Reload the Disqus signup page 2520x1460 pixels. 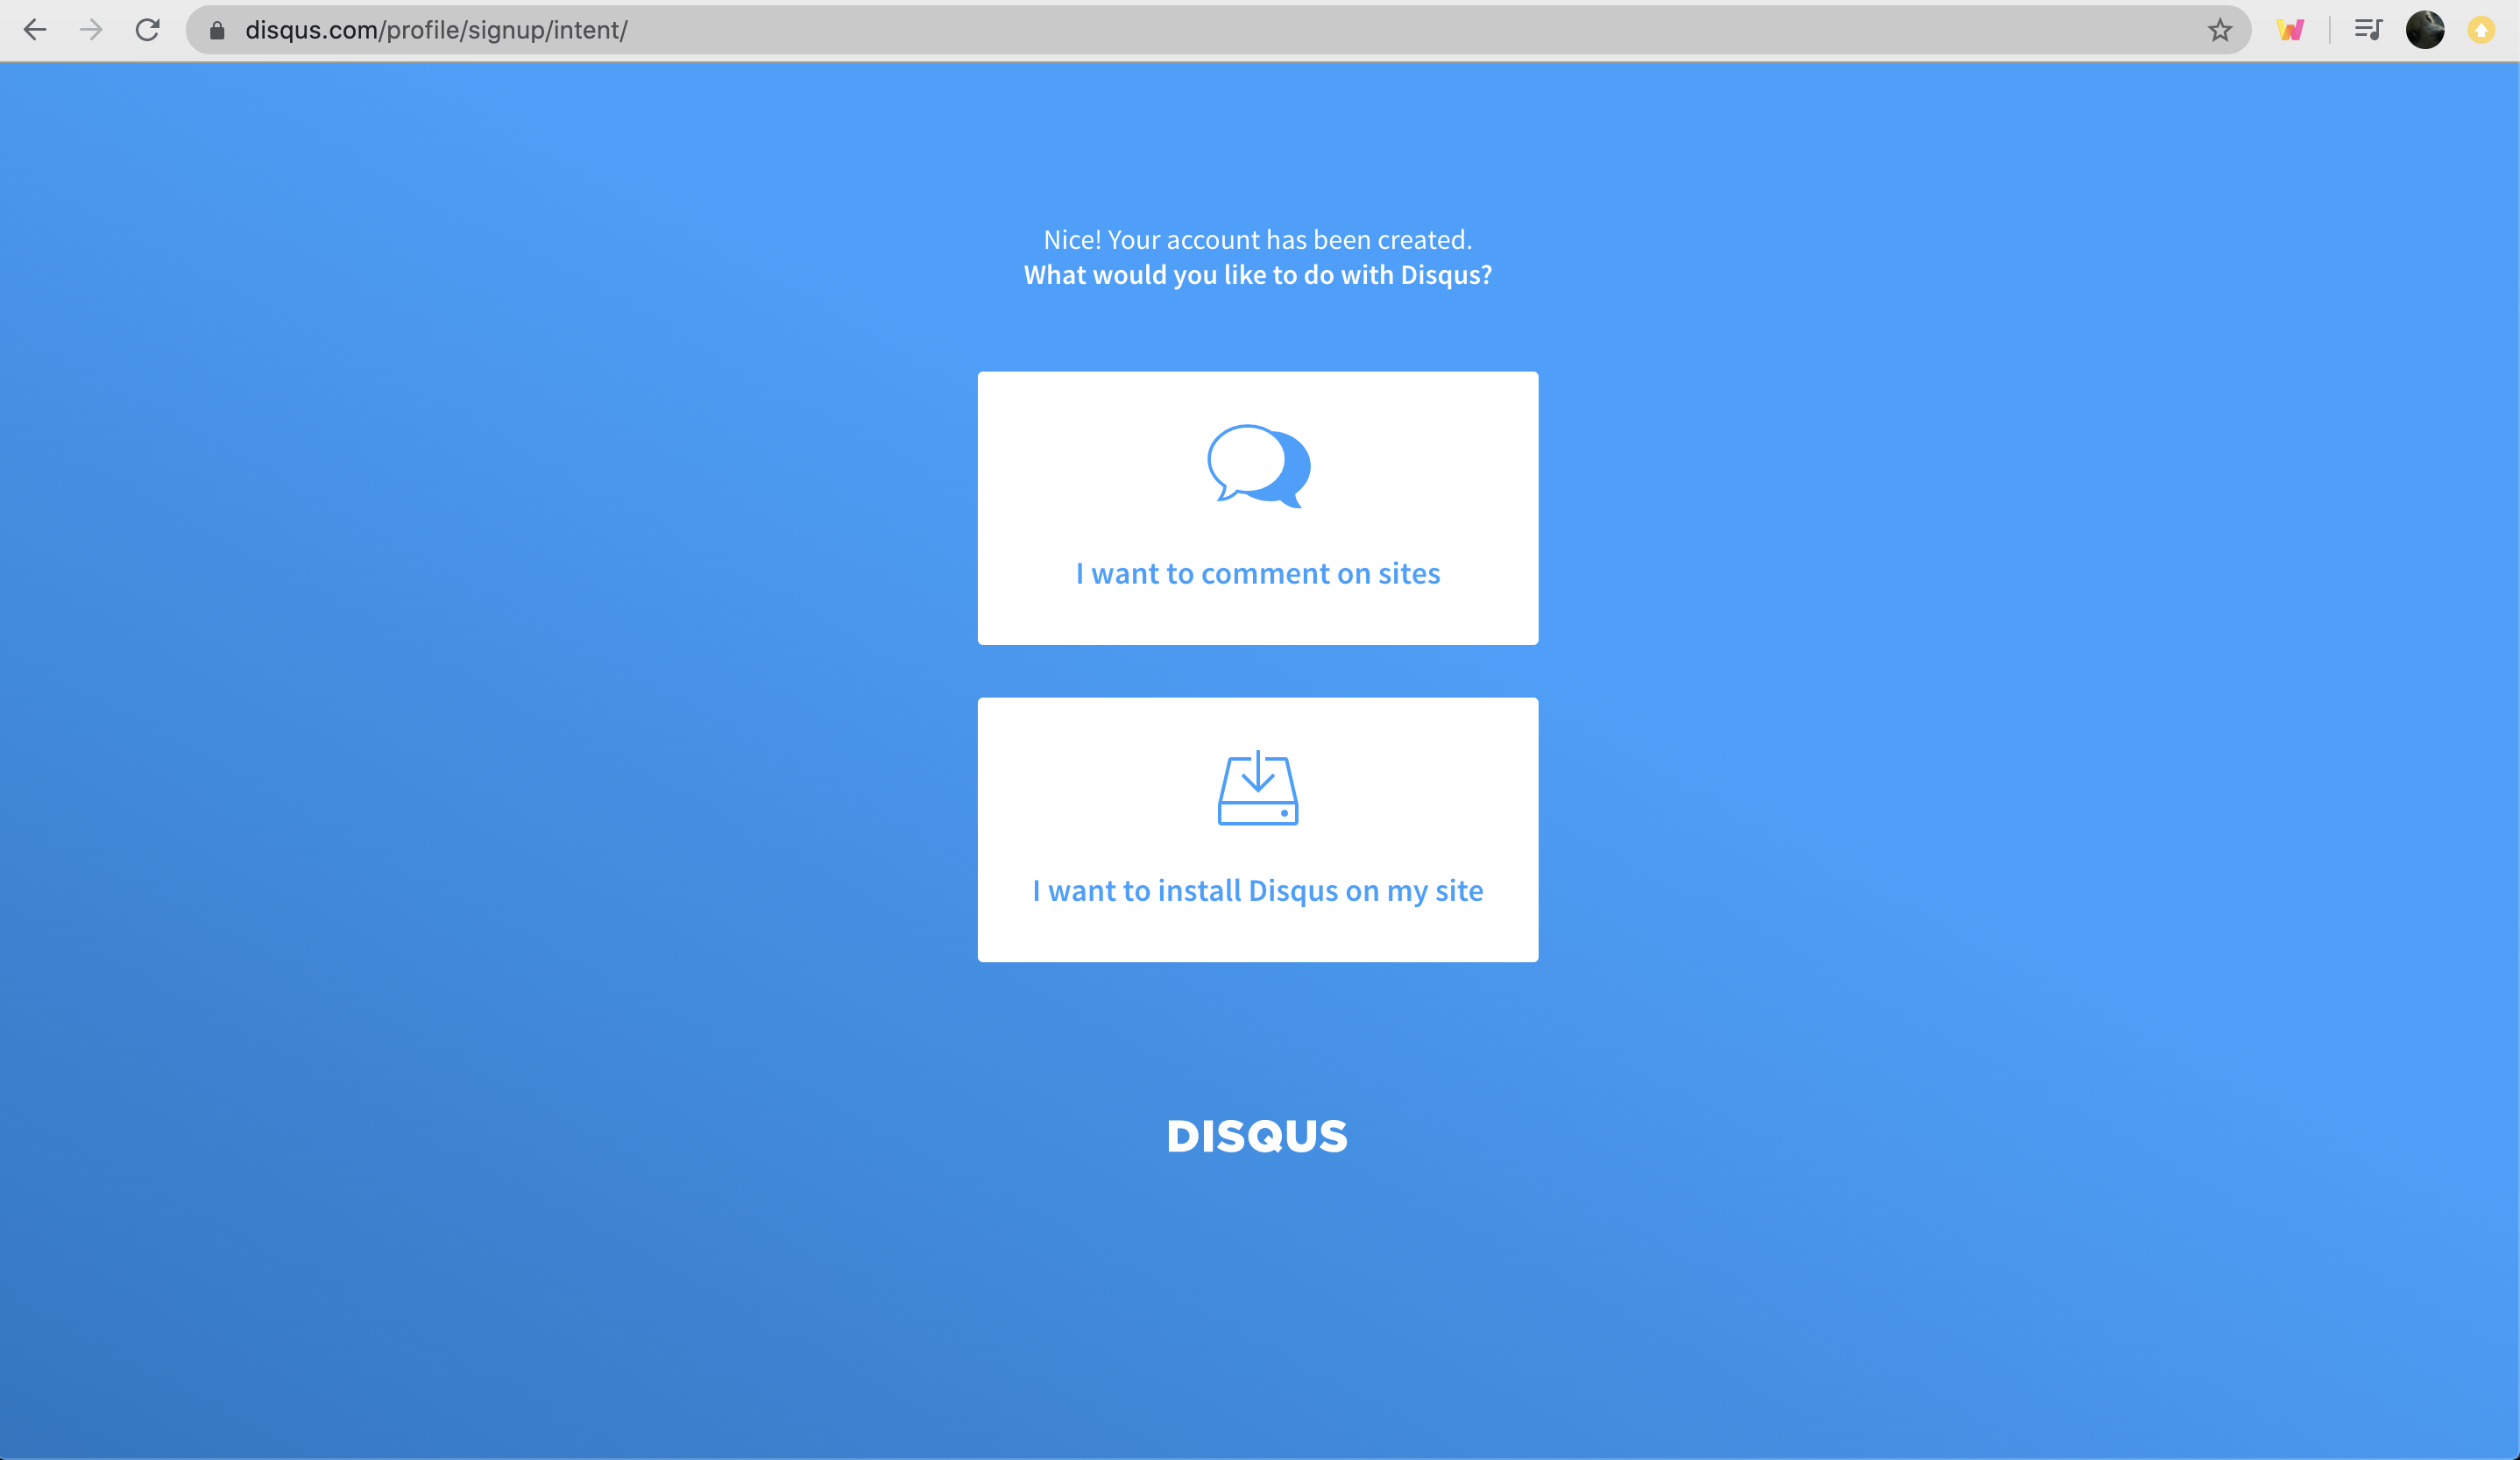click(148, 30)
